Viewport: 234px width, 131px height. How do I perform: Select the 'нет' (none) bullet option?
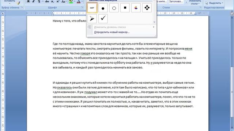coord(92,8)
